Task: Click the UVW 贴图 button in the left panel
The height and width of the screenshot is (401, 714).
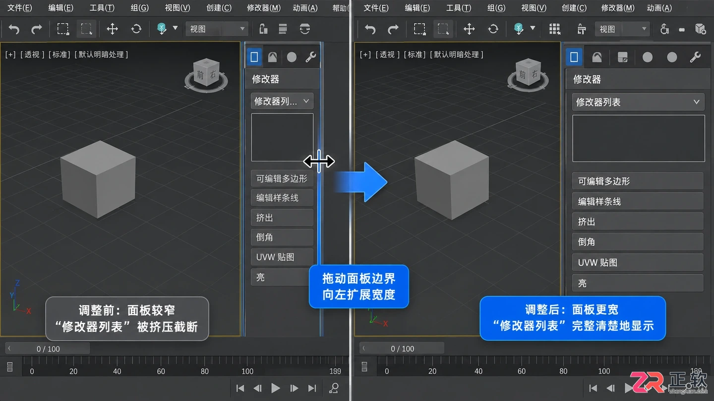Action: click(282, 257)
